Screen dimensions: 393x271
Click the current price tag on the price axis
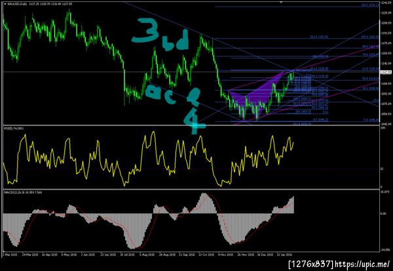click(x=384, y=72)
